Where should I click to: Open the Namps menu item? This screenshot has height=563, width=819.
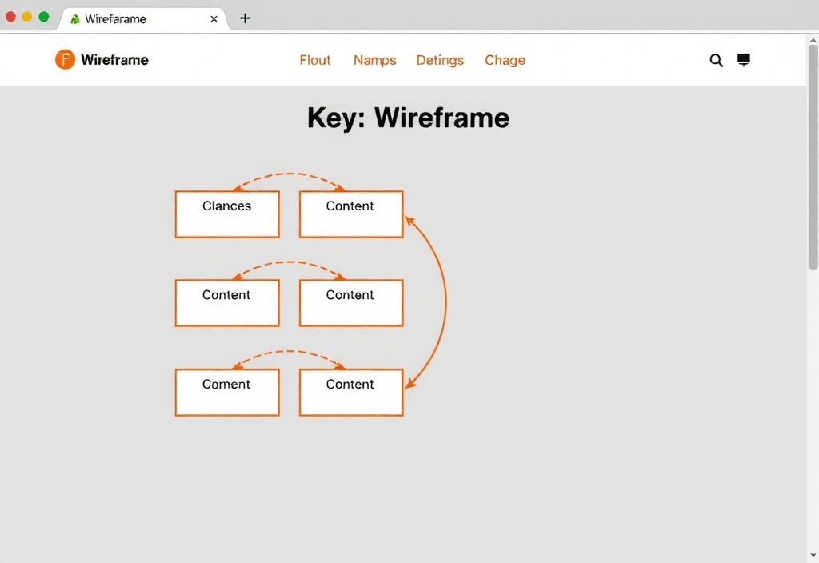click(374, 60)
